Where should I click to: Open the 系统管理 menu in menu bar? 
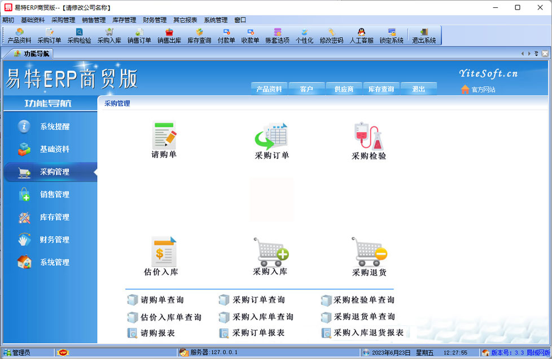tap(216, 20)
